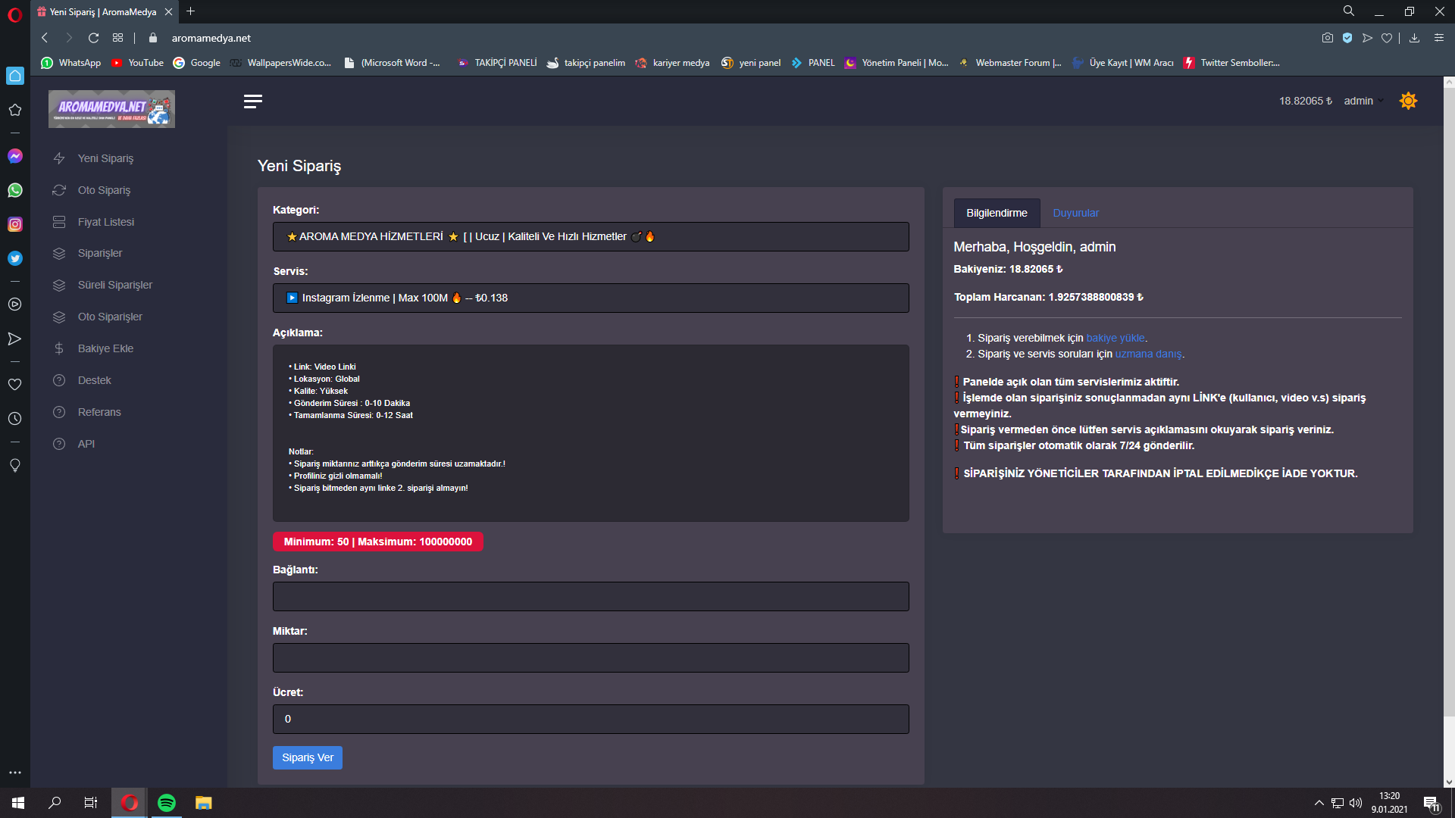Follow the 'bakiye yükle' link
The width and height of the screenshot is (1455, 818).
(1115, 338)
